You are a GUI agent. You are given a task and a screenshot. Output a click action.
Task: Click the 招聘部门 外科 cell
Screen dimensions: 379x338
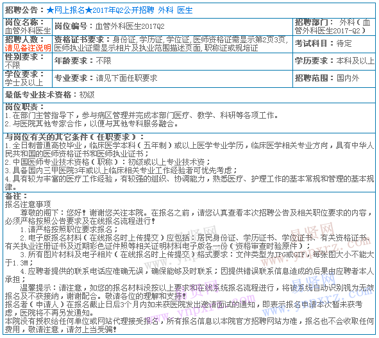pyautogui.click(x=334, y=26)
